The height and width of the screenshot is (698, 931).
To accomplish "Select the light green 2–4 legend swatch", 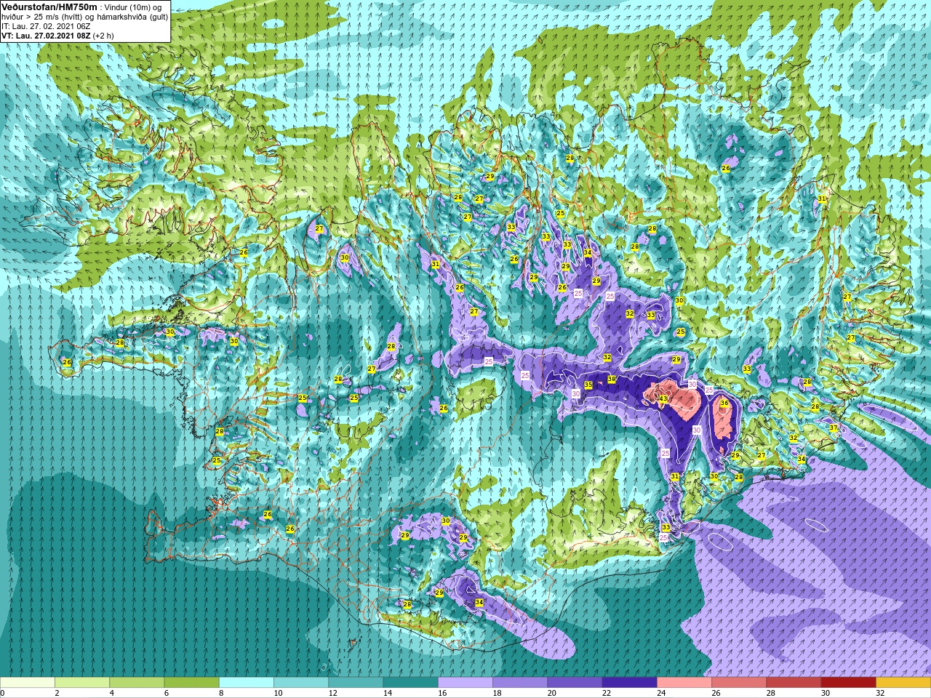I will [x=82, y=683].
